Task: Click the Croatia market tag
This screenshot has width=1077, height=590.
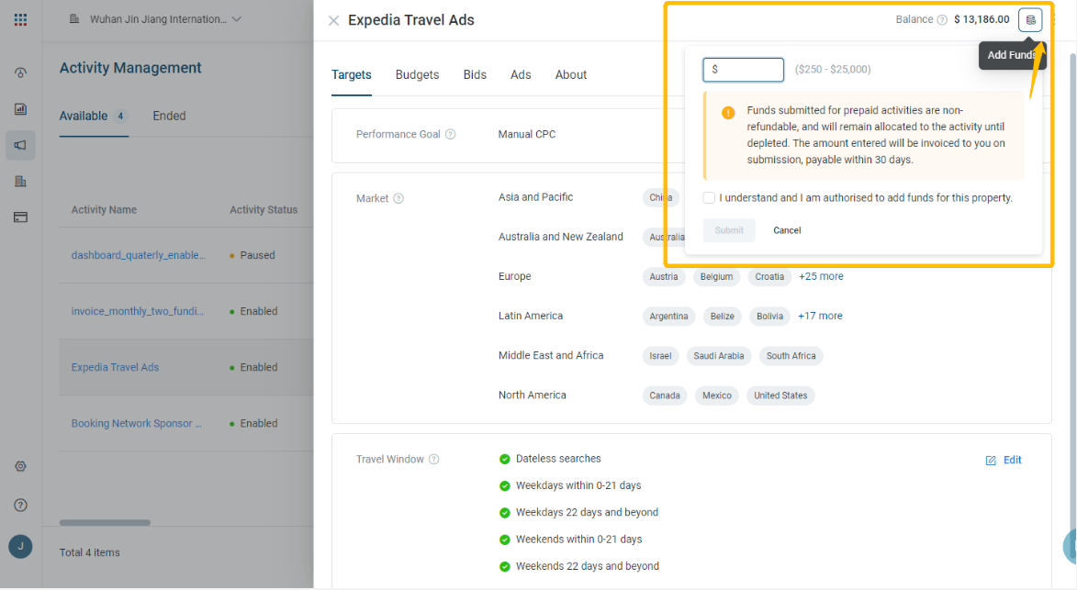Action: tap(769, 277)
